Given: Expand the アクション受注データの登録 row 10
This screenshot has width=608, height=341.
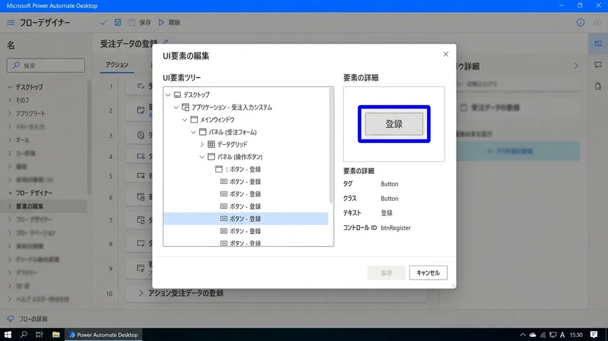Looking at the screenshot, I should [141, 293].
